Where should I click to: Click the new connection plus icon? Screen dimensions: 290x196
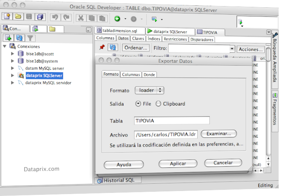[x=8, y=38]
